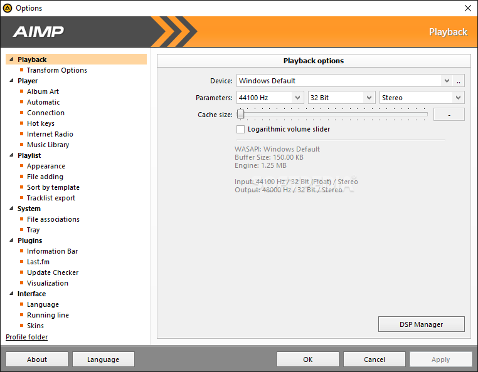Collapse the Plugins tree section
478x372 pixels.
(11, 240)
